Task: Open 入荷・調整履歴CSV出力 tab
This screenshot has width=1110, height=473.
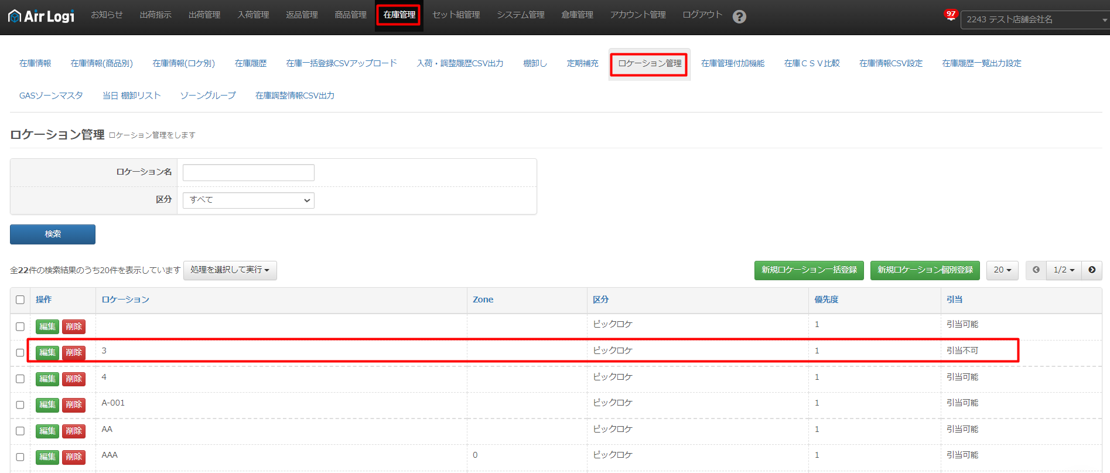Action: [x=460, y=63]
